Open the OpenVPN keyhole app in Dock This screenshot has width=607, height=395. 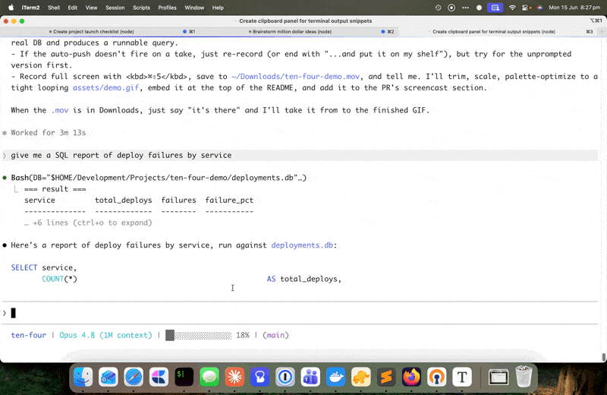(x=437, y=377)
